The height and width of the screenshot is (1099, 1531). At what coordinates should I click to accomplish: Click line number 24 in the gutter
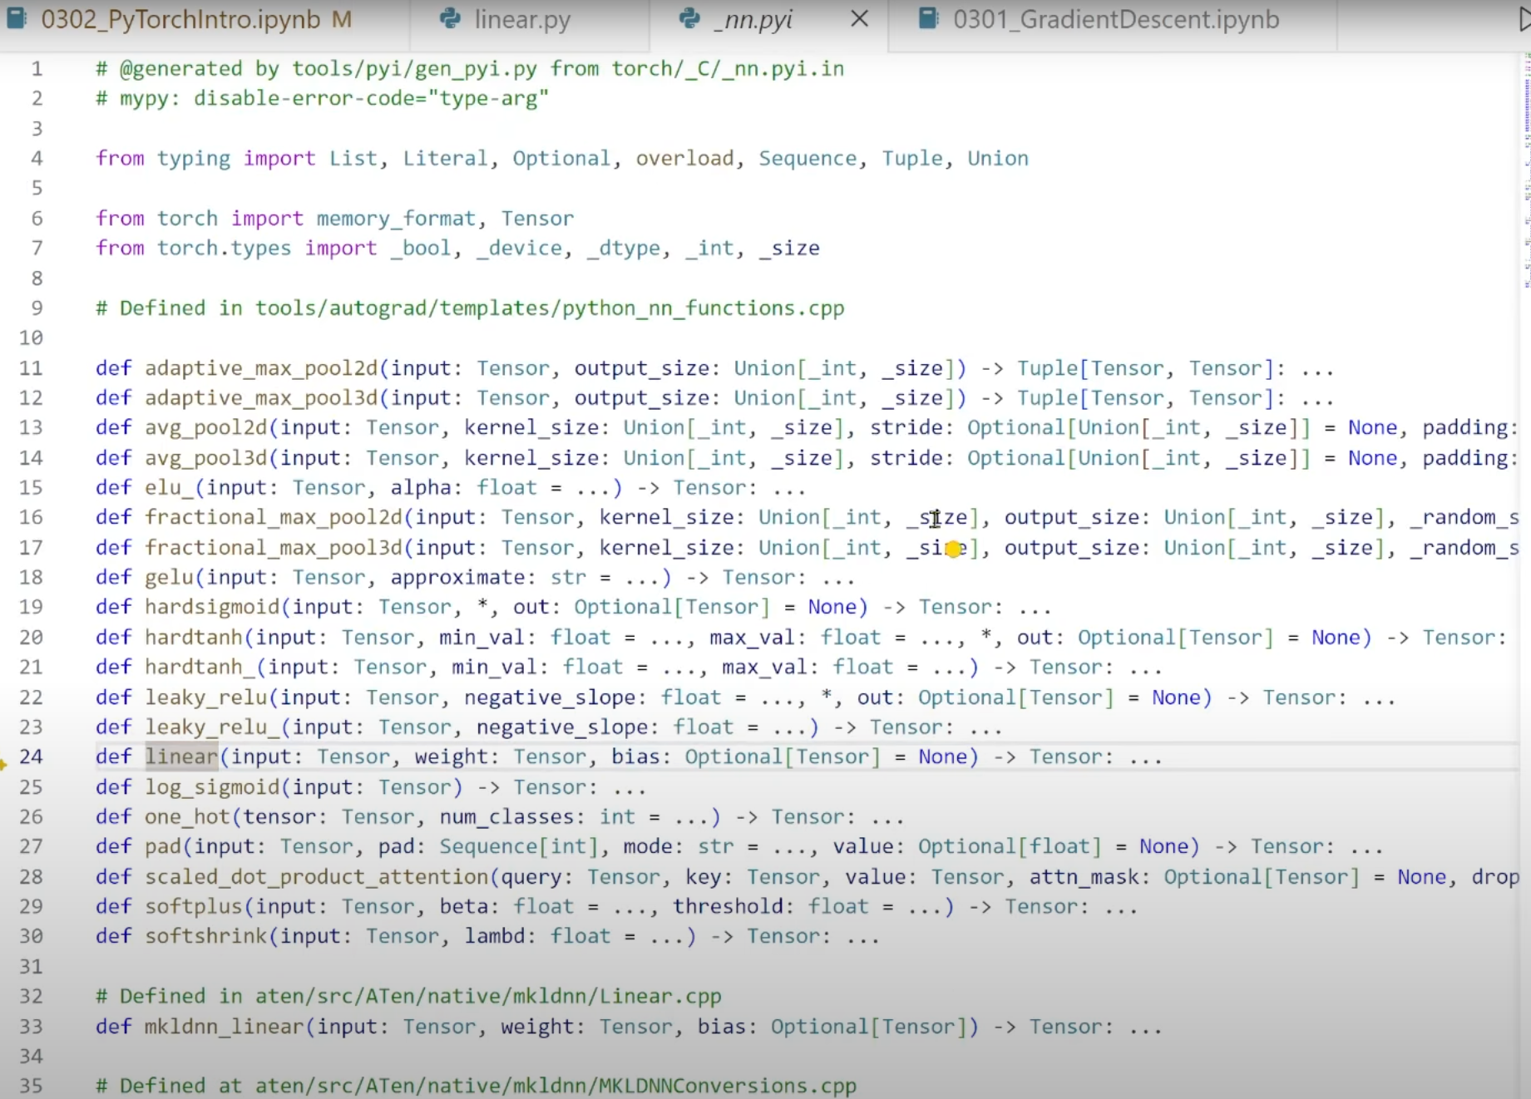point(32,756)
